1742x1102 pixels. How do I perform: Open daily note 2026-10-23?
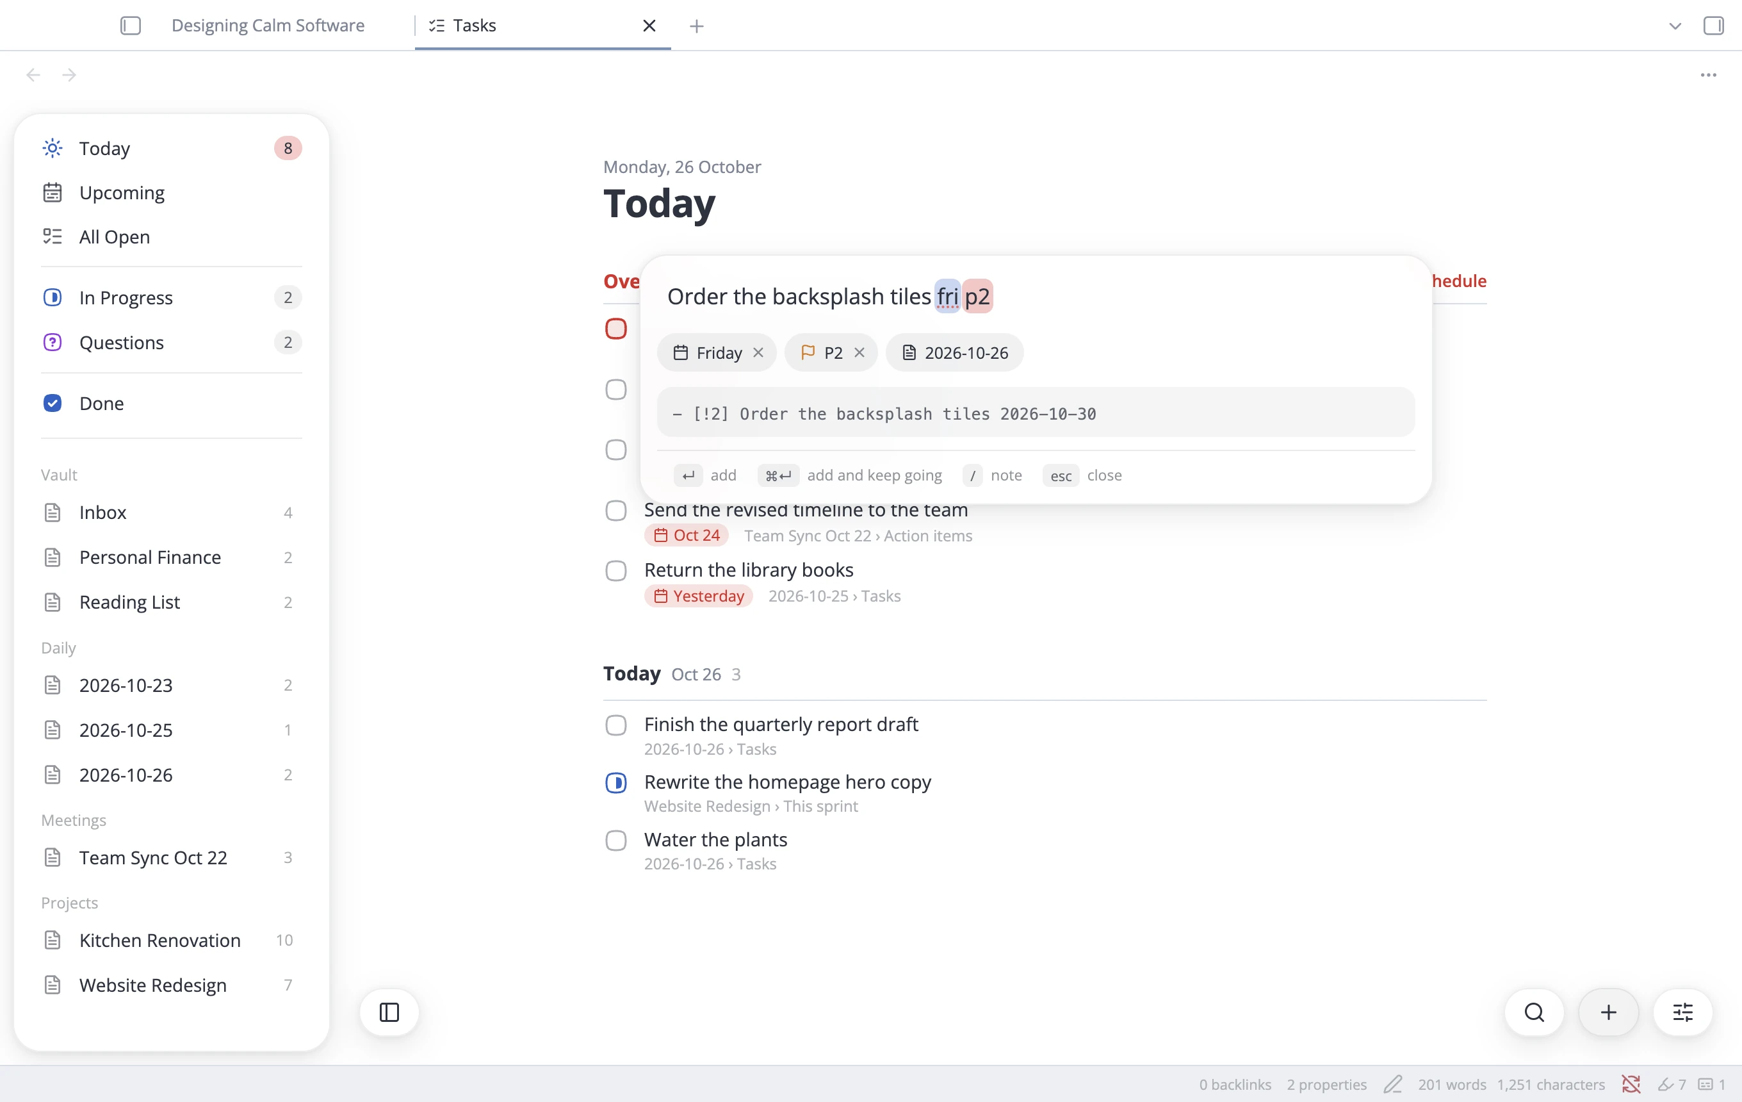tap(172, 684)
